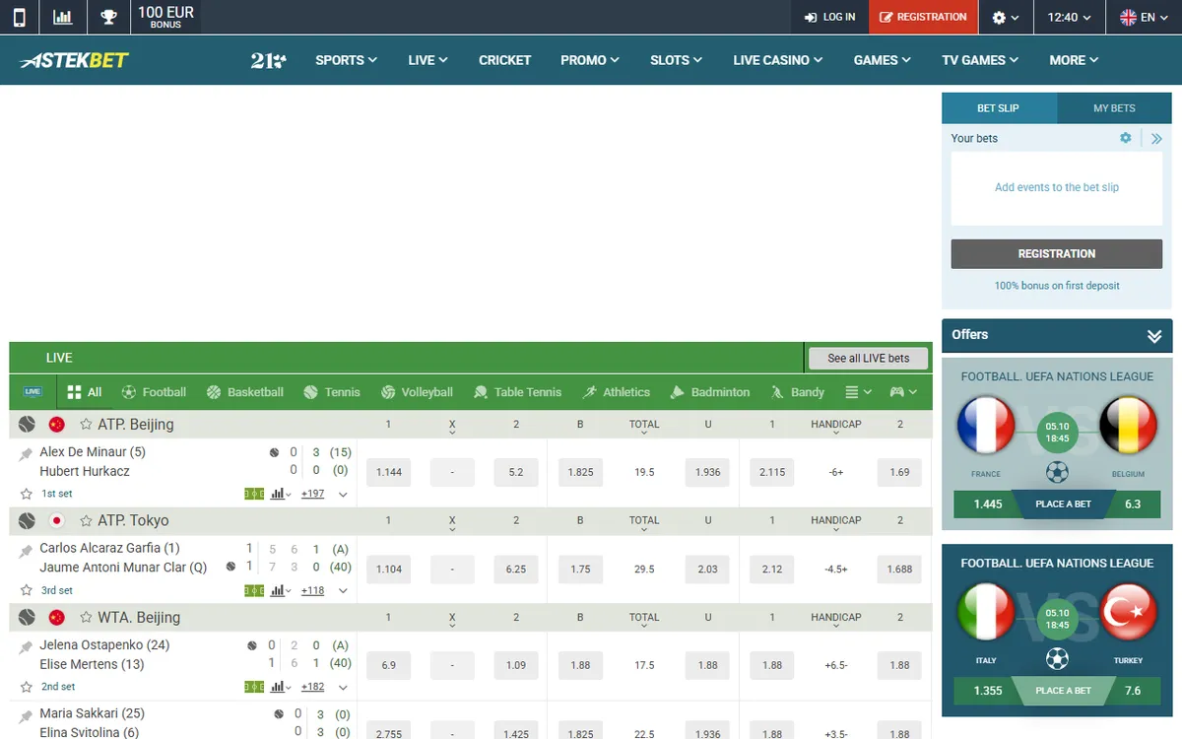Pin the De Minaur vs Hurkacz match
This screenshot has width=1182, height=739.
pos(27,454)
